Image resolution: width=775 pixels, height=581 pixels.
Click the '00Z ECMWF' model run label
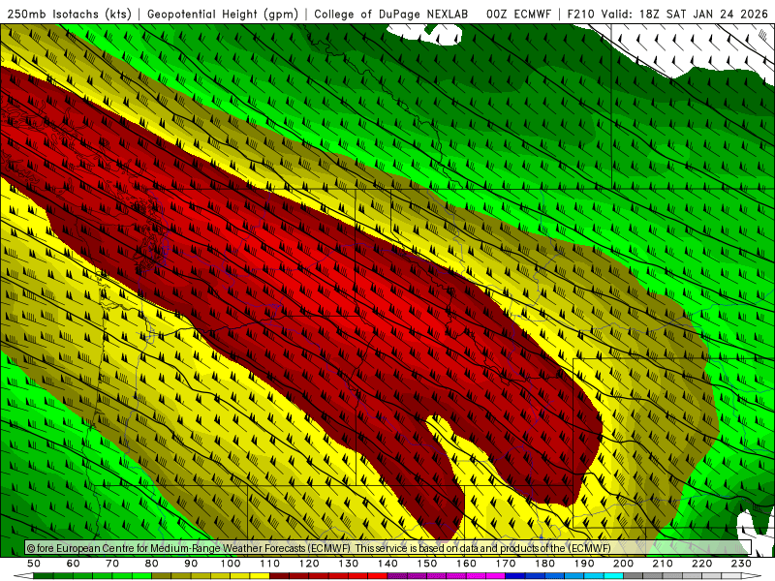pyautogui.click(x=518, y=14)
